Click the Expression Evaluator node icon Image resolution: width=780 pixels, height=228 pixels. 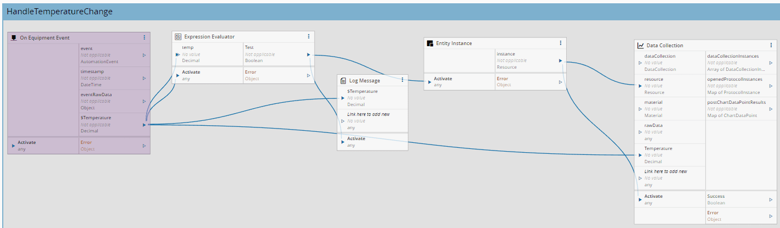[x=178, y=37]
